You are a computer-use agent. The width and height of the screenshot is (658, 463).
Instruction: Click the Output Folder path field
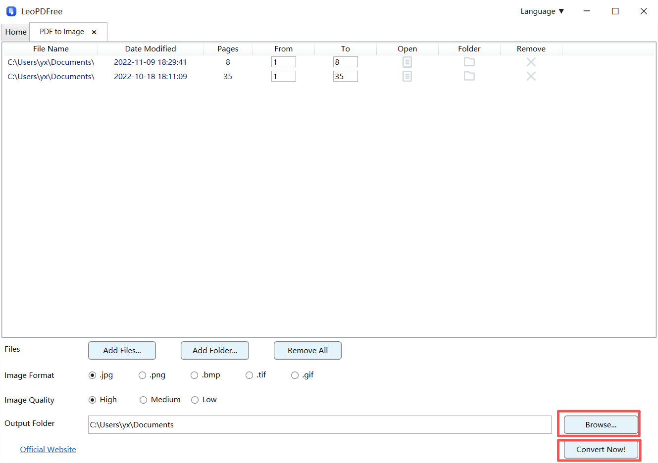point(320,425)
